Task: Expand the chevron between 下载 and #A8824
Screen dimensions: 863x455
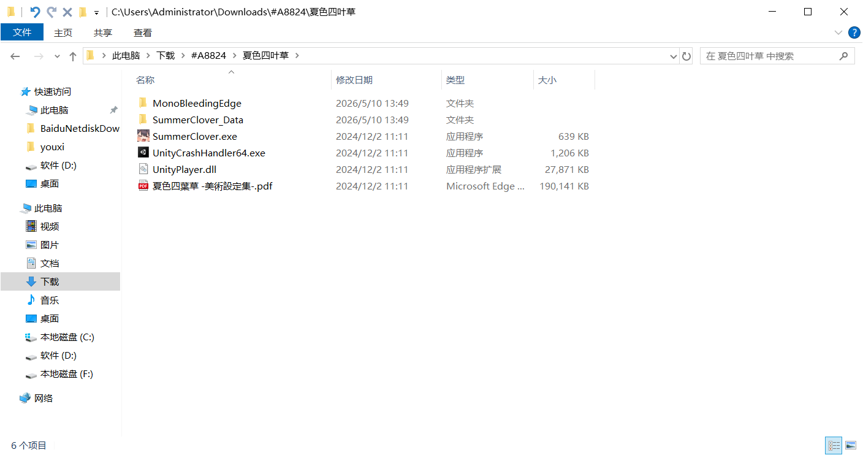Action: [x=183, y=56]
